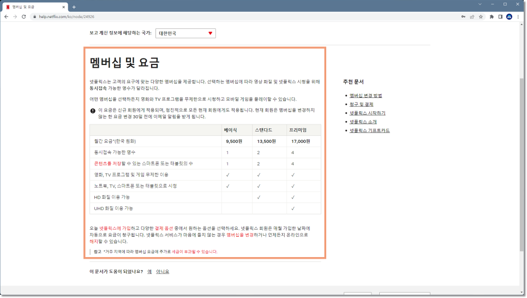Toggle the browser side panel
Viewport: 527px width, 298px height.
tap(500, 16)
